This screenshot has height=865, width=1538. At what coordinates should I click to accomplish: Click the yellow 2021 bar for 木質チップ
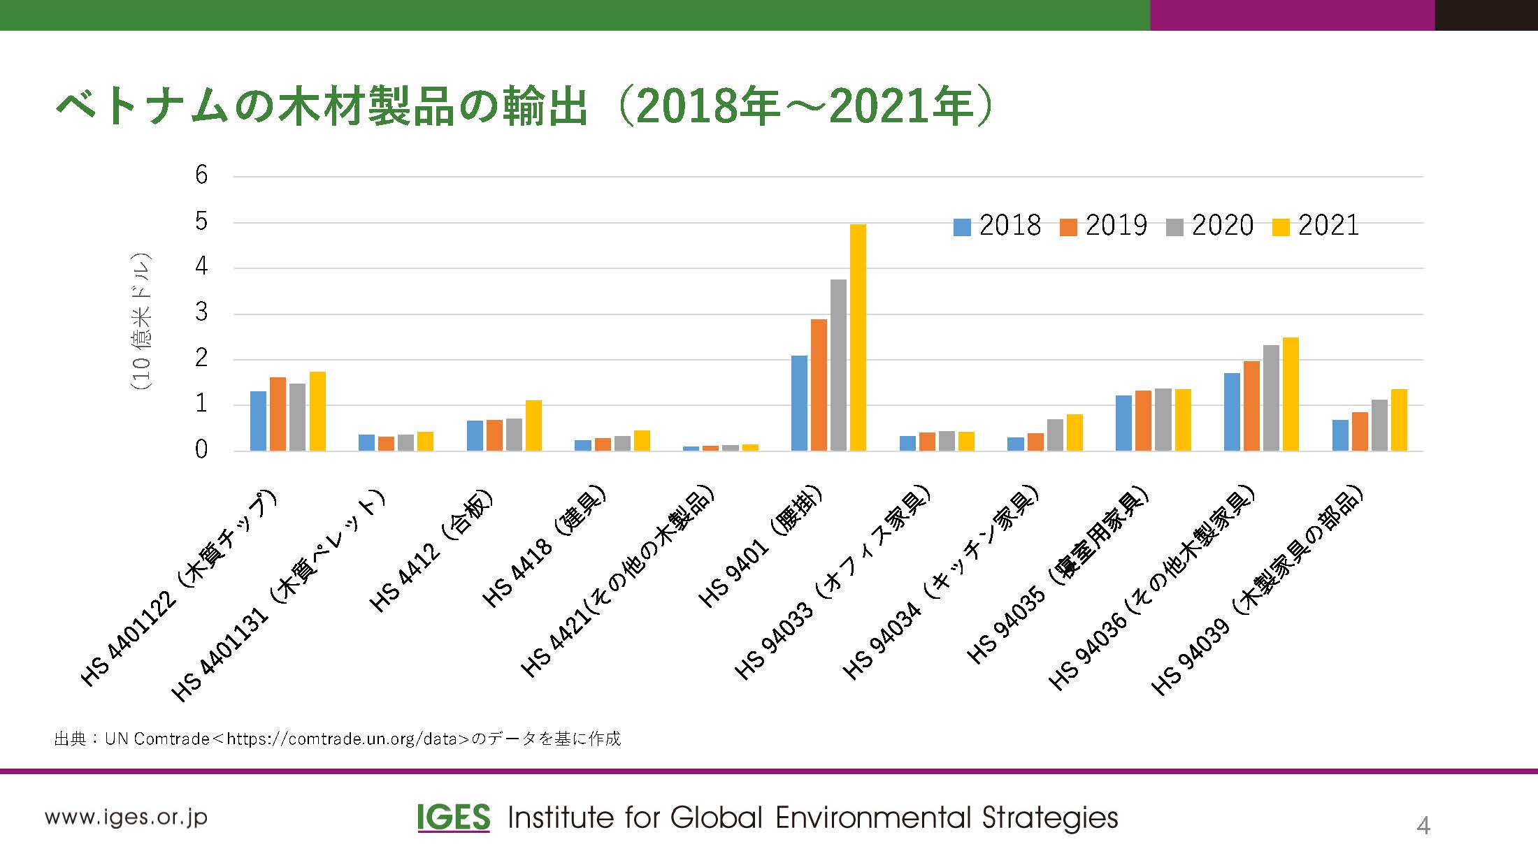(x=317, y=411)
